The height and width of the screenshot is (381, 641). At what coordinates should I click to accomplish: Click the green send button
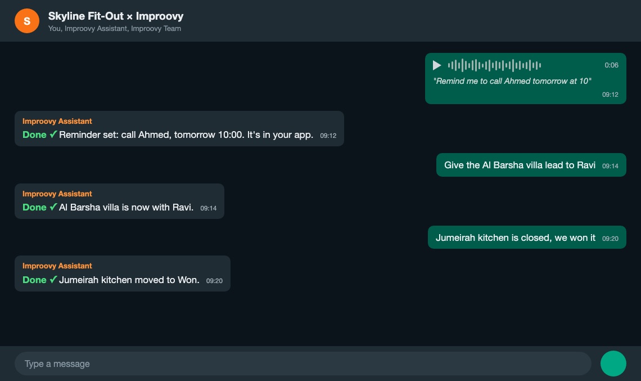(613, 364)
